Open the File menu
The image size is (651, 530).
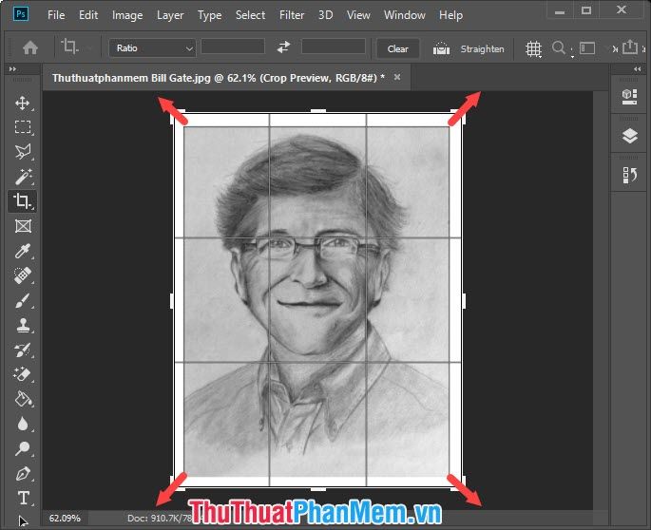(x=56, y=15)
